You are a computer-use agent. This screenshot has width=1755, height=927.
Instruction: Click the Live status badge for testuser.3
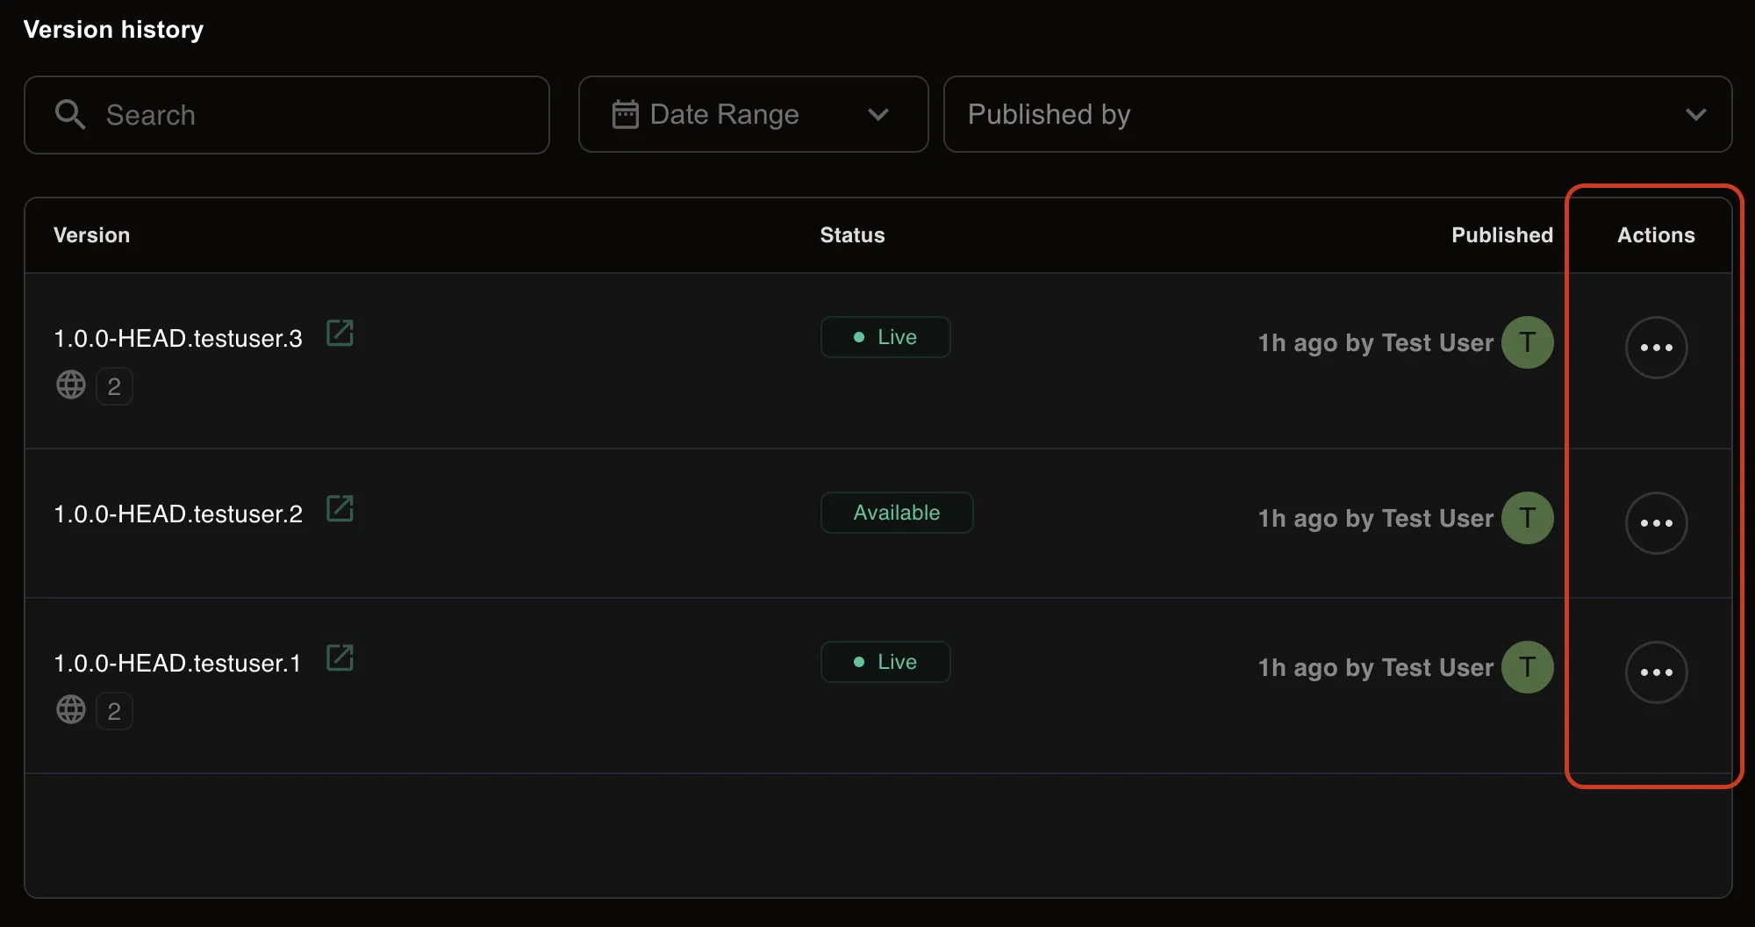click(885, 337)
